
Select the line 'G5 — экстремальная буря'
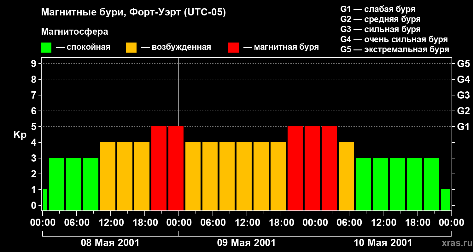pyautogui.click(x=395, y=49)
